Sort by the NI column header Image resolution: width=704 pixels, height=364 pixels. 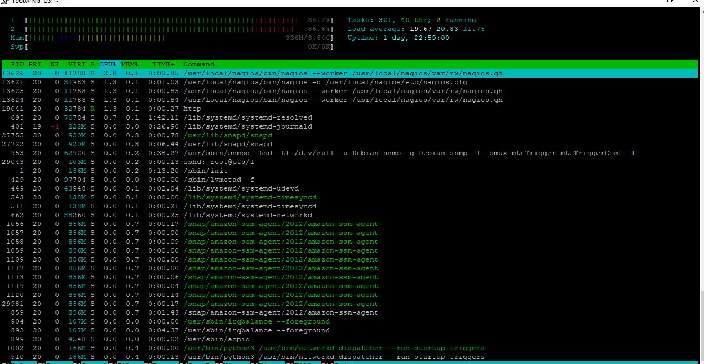tap(54, 64)
